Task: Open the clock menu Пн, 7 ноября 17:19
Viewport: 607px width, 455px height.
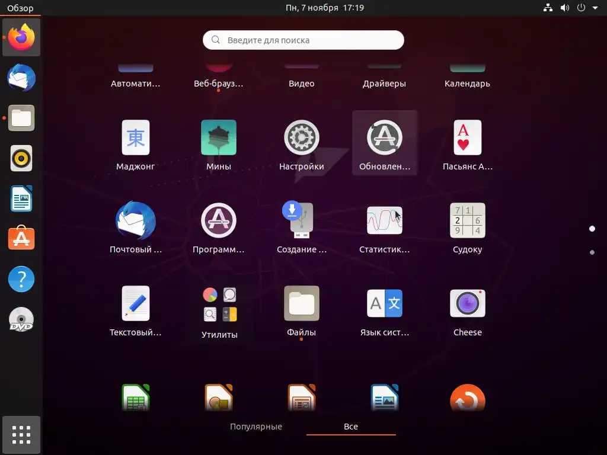Action: (324, 8)
